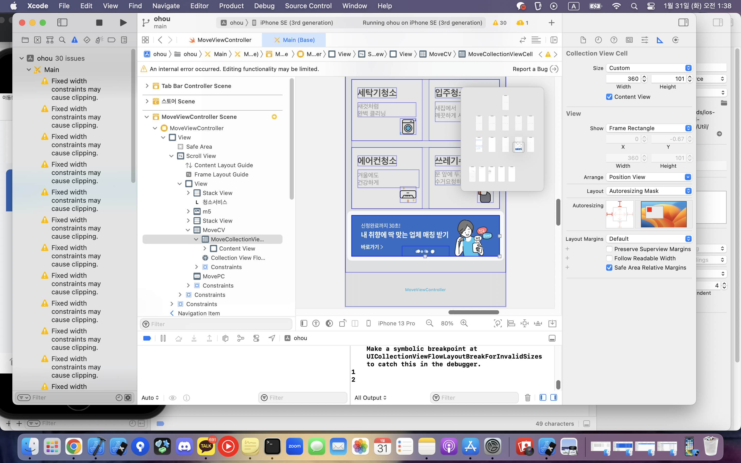Expand the Tab Bar Controller Scene
Image resolution: width=741 pixels, height=463 pixels.
click(x=147, y=86)
